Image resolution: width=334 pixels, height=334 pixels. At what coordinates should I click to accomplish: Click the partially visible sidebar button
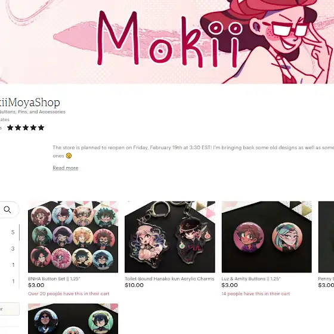pos(10,309)
